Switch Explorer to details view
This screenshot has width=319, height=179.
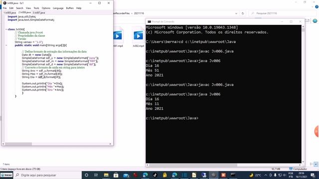[x=312, y=164]
